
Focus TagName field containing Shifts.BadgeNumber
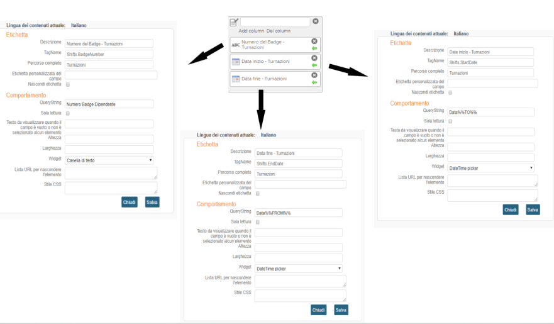pyautogui.click(x=109, y=54)
